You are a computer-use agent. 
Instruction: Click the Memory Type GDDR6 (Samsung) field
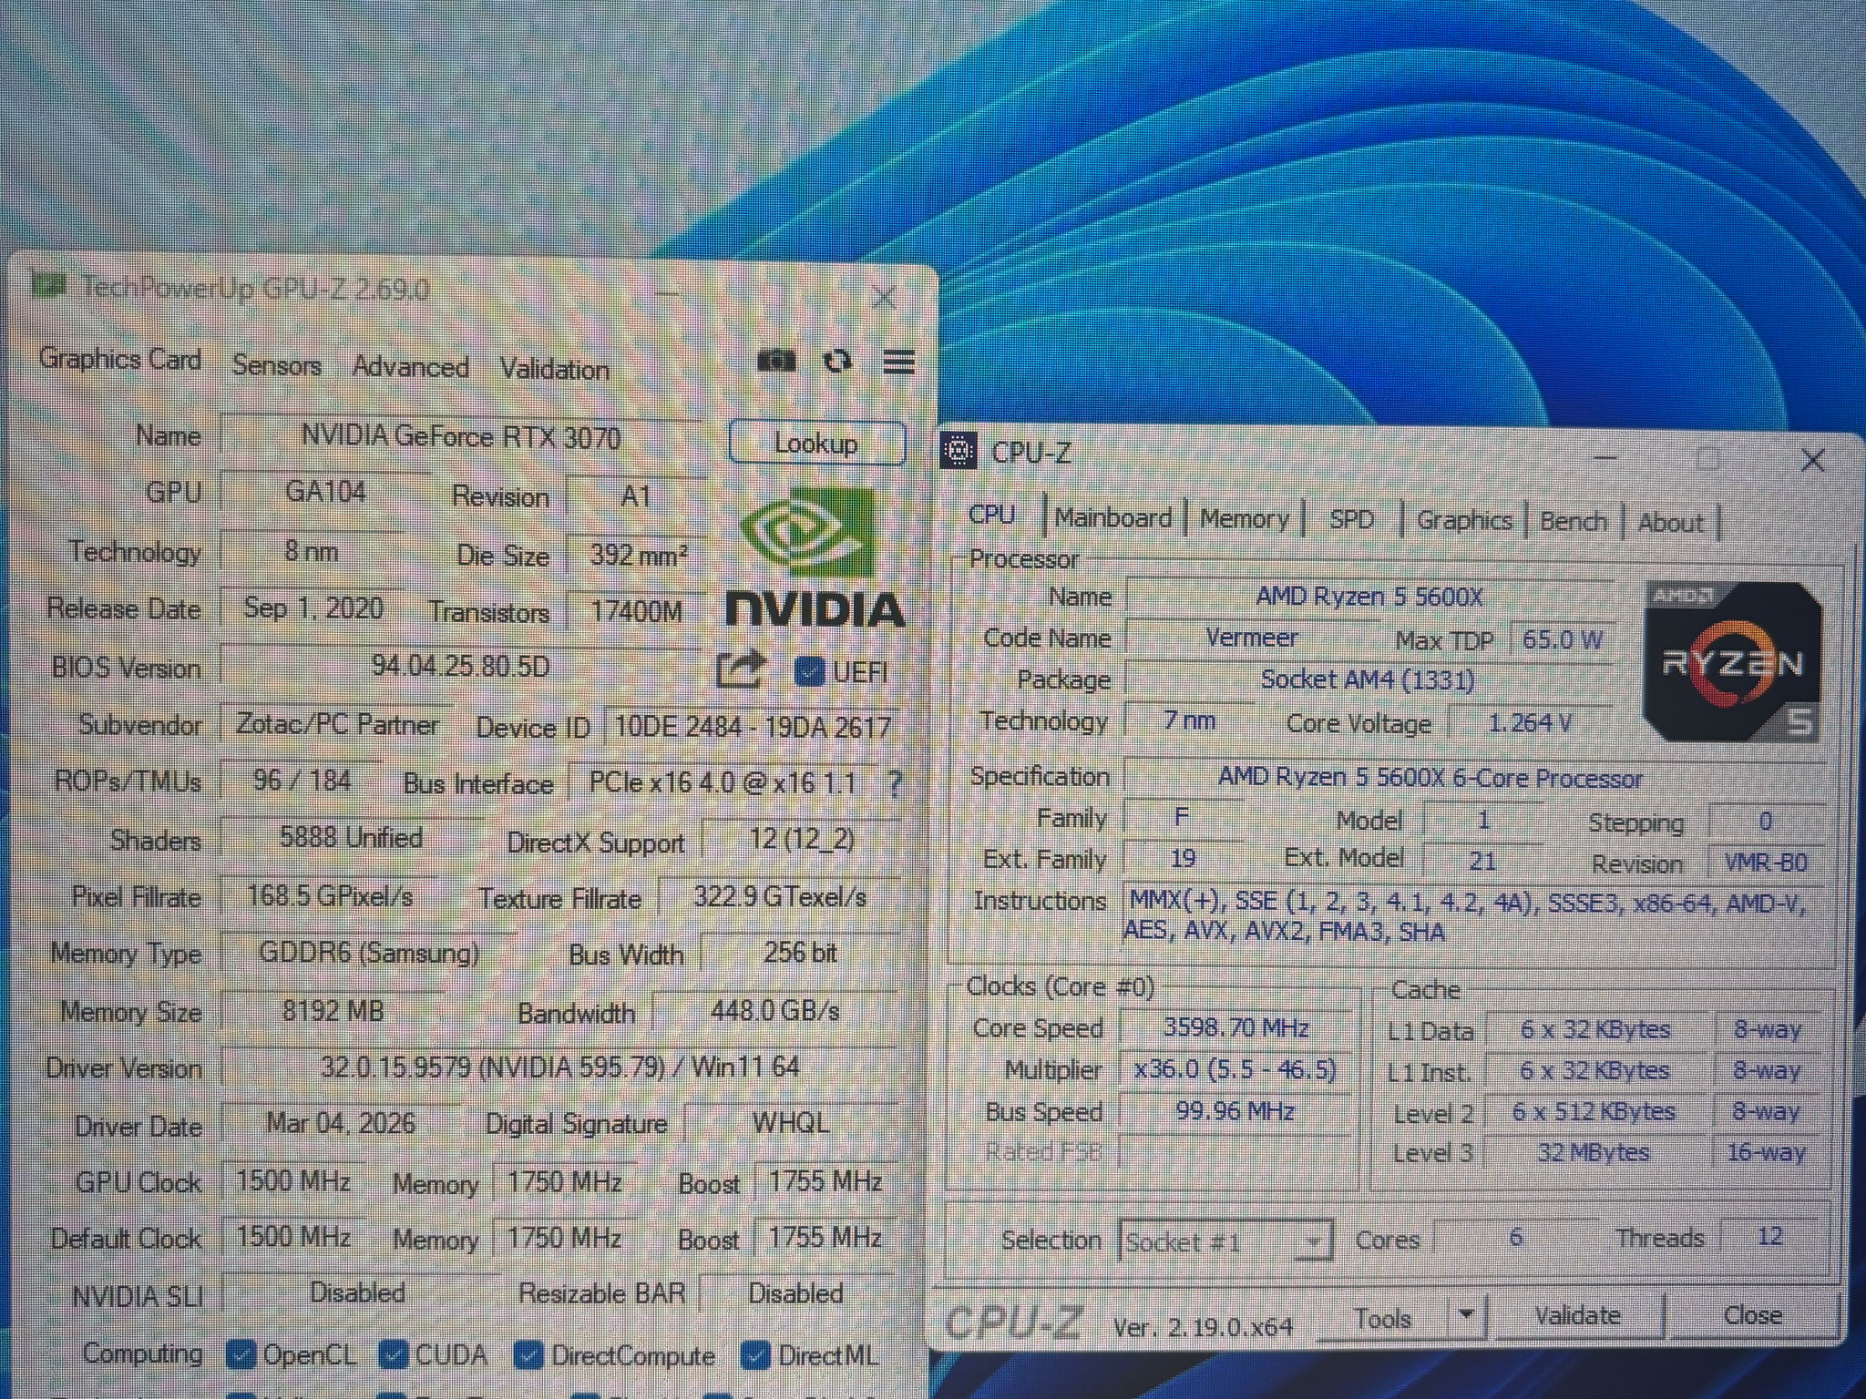pyautogui.click(x=369, y=953)
